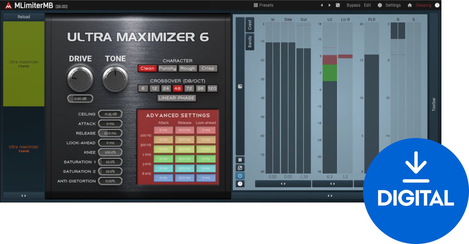Select Clean character
Viewport: 469px width, 244px height.
(x=147, y=68)
